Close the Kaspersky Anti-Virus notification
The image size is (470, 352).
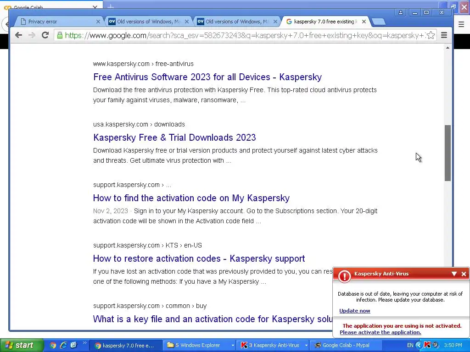[x=464, y=274]
